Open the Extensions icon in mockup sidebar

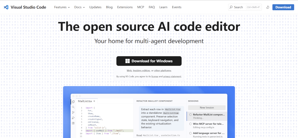(73, 123)
